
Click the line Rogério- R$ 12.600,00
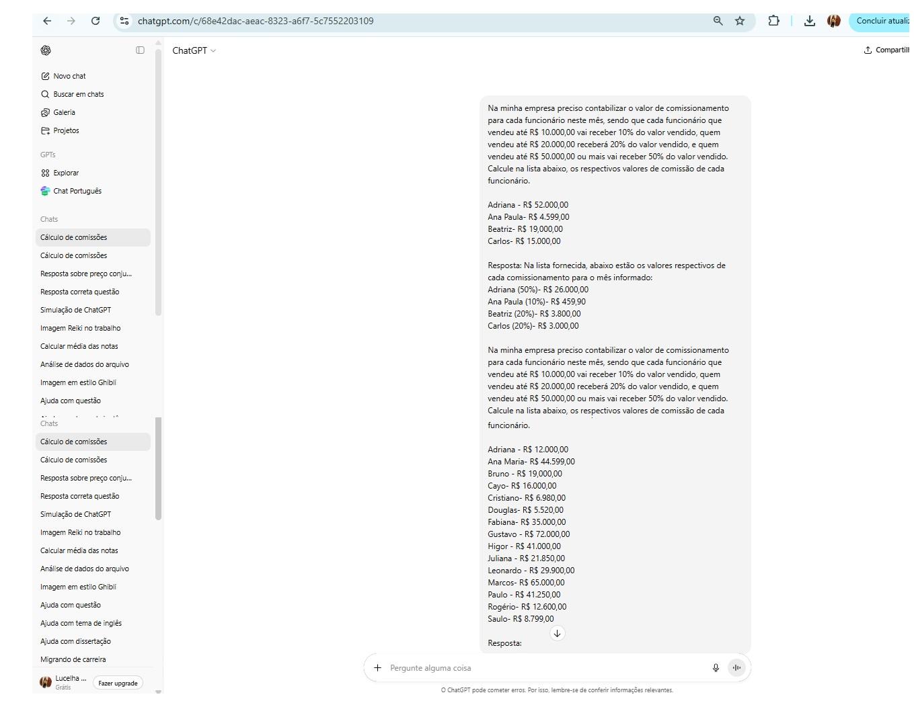pyautogui.click(x=527, y=607)
